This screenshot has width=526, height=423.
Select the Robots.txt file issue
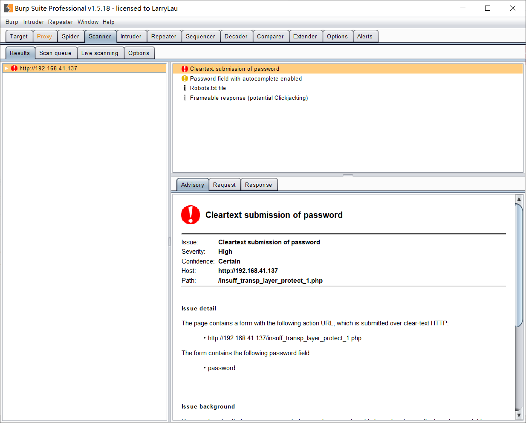tap(348, 88)
